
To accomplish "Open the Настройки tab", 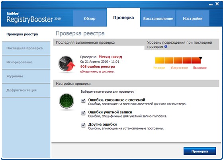I will pyautogui.click(x=193, y=18).
